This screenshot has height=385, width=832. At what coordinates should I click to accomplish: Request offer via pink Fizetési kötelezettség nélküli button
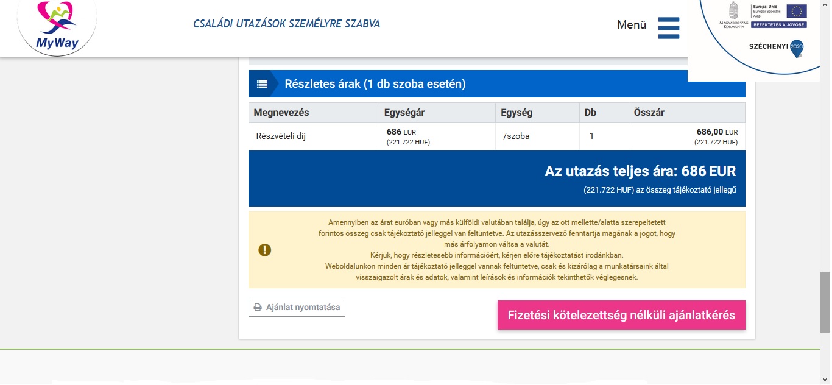click(x=621, y=315)
